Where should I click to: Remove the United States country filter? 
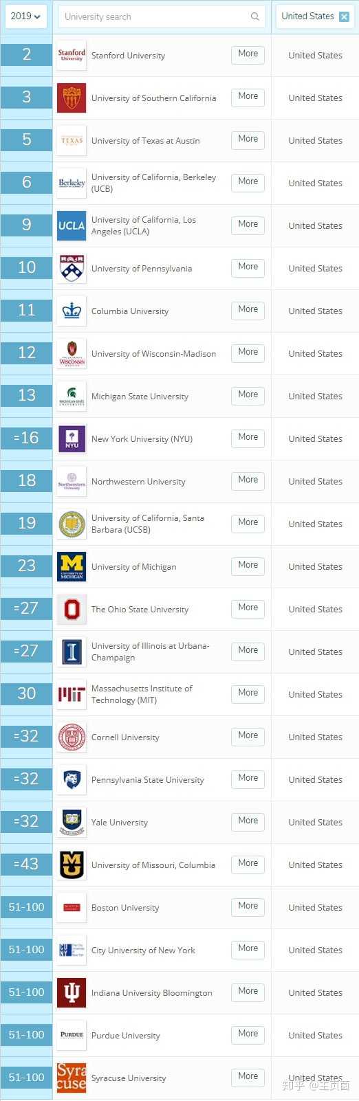(x=345, y=16)
